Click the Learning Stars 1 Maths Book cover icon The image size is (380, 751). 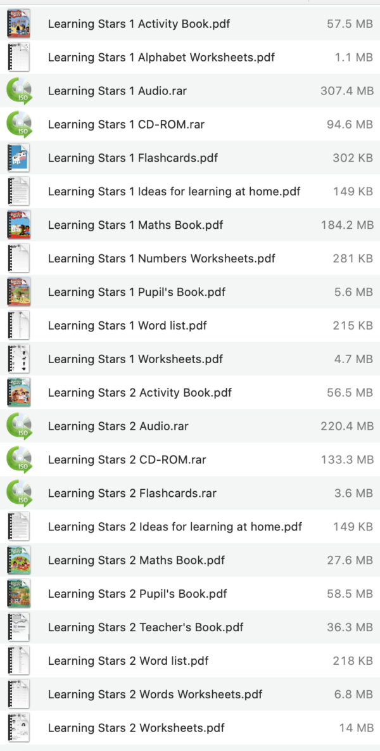[18, 225]
